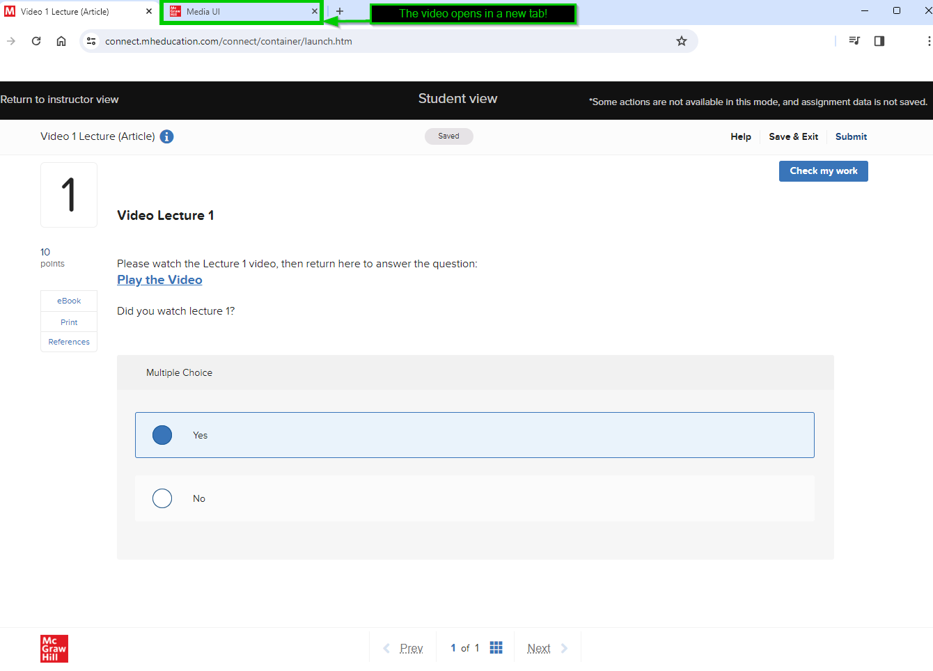This screenshot has height=671, width=933.
Task: Reload the page using refresh icon
Action: coord(36,41)
